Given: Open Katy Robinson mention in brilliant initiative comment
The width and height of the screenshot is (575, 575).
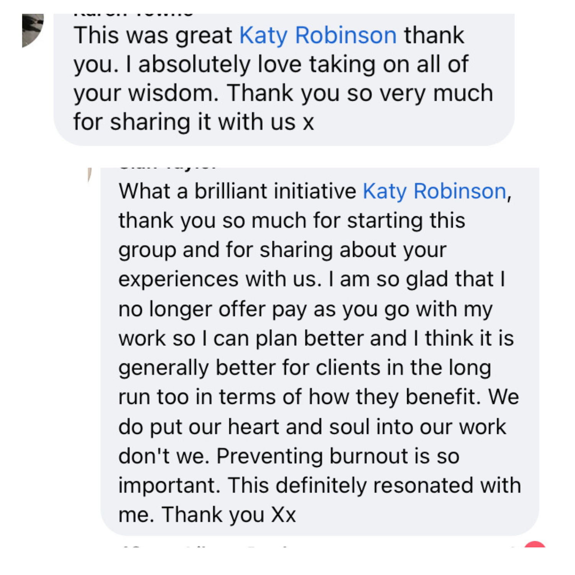Looking at the screenshot, I should [434, 191].
